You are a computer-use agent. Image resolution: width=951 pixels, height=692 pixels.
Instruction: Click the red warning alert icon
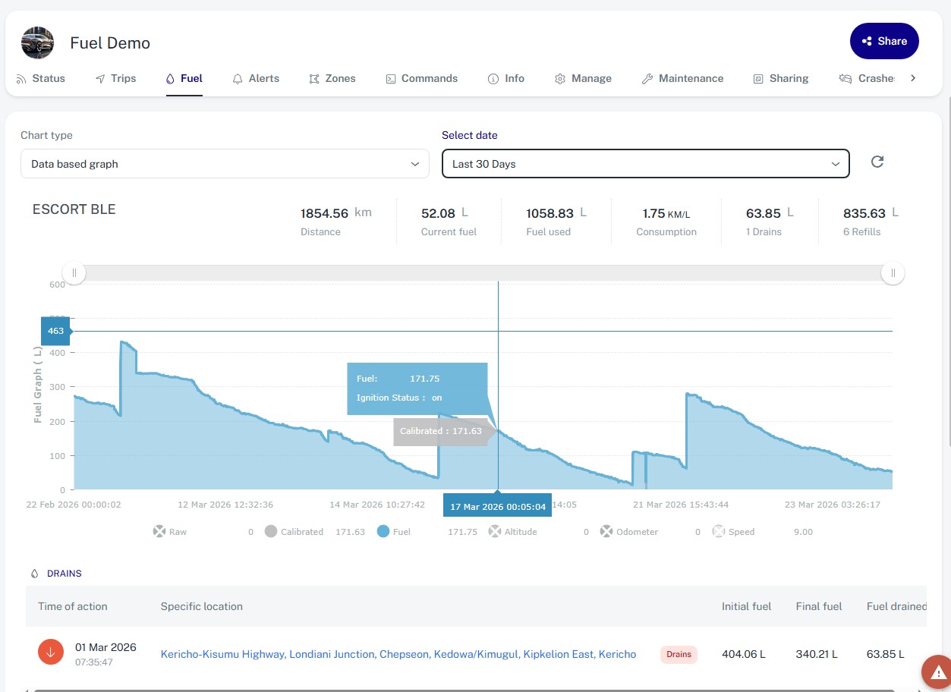pyautogui.click(x=937, y=672)
